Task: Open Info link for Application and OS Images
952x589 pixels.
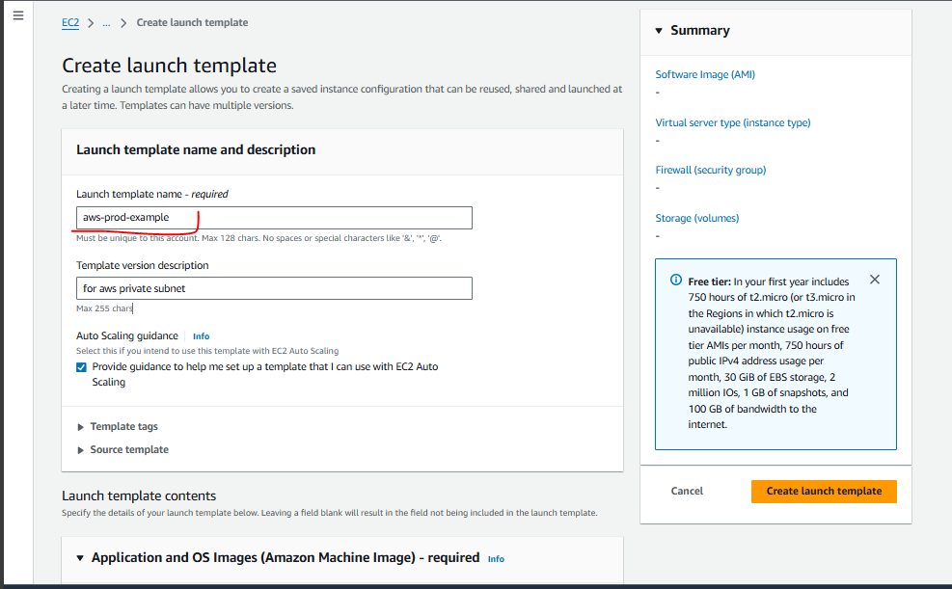Action: [x=496, y=559]
